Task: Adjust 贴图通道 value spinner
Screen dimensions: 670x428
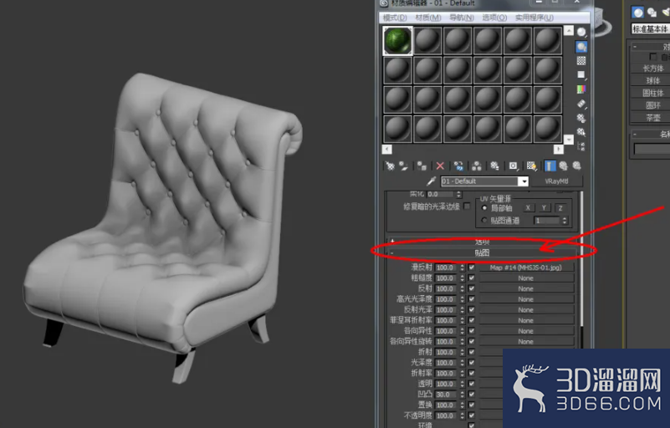Action: pos(565,221)
